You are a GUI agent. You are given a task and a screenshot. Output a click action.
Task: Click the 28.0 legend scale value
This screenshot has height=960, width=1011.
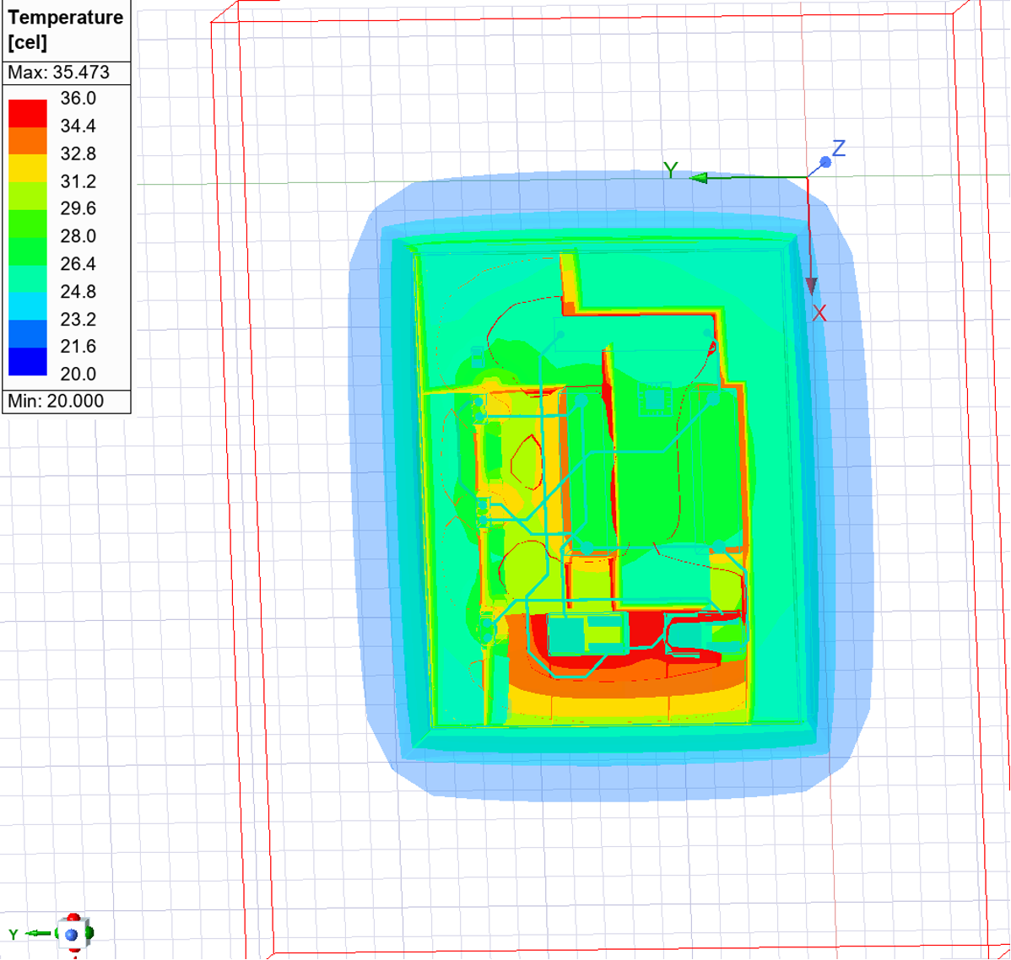coord(78,236)
